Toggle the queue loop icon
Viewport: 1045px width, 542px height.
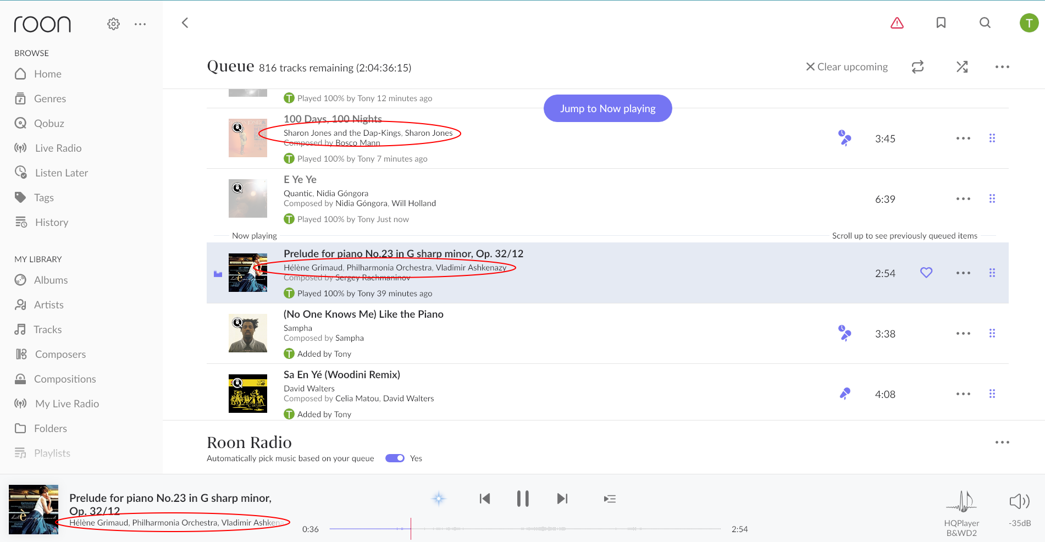pos(917,67)
